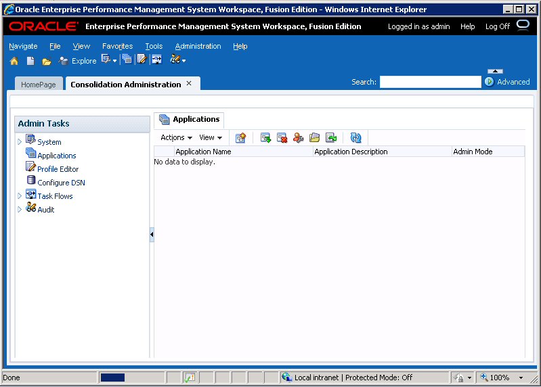Open the View menu in menu bar
Image resolution: width=541 pixels, height=387 pixels.
coord(81,46)
